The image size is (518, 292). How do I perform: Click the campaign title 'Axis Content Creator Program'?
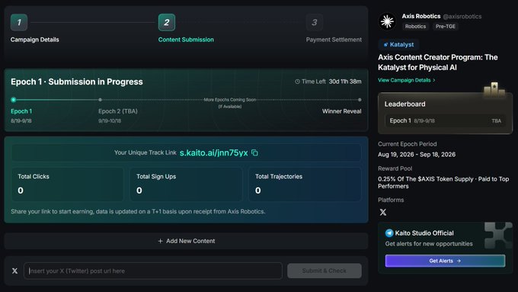438,63
